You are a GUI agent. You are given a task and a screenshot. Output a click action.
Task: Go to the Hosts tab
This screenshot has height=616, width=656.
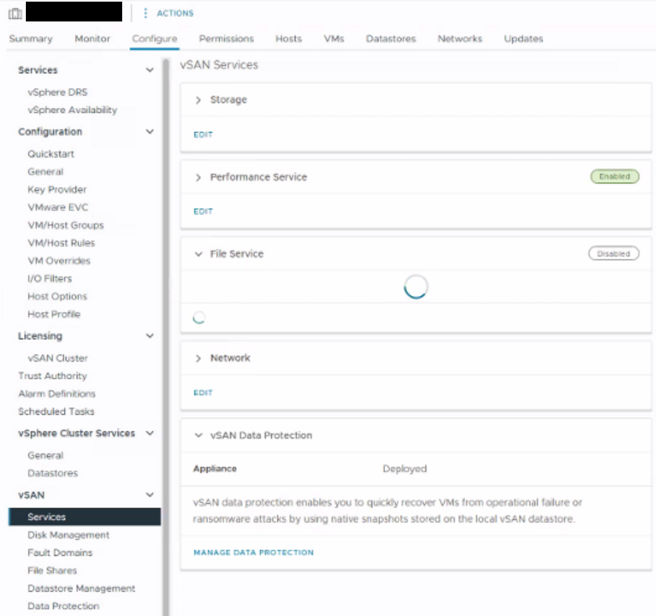289,38
